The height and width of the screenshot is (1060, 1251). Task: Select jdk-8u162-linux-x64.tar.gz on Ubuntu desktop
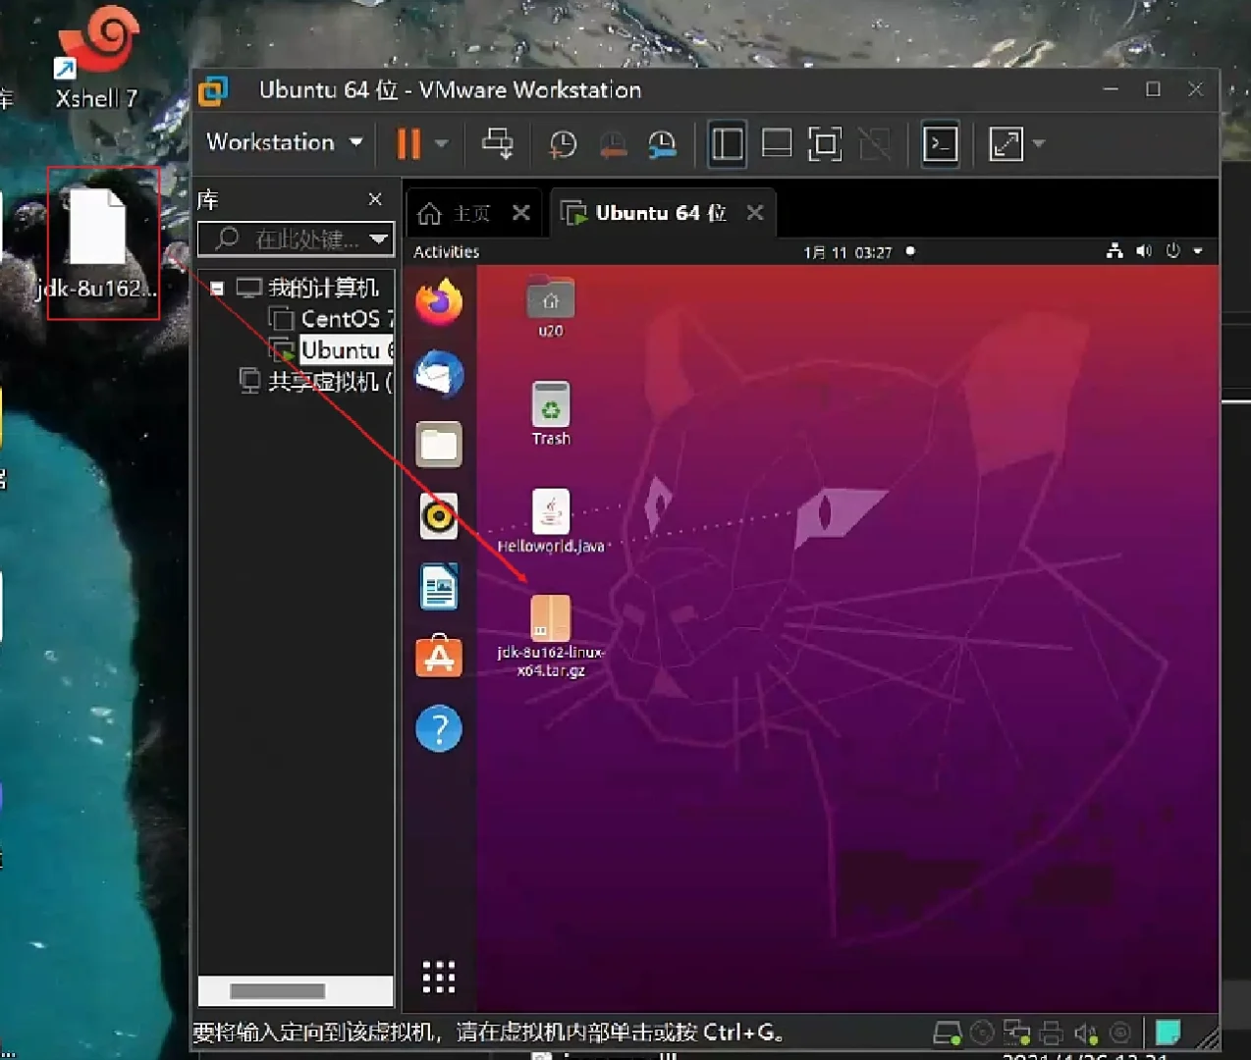(551, 636)
